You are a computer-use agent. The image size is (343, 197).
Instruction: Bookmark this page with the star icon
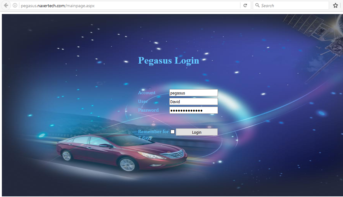pyautogui.click(x=335, y=6)
